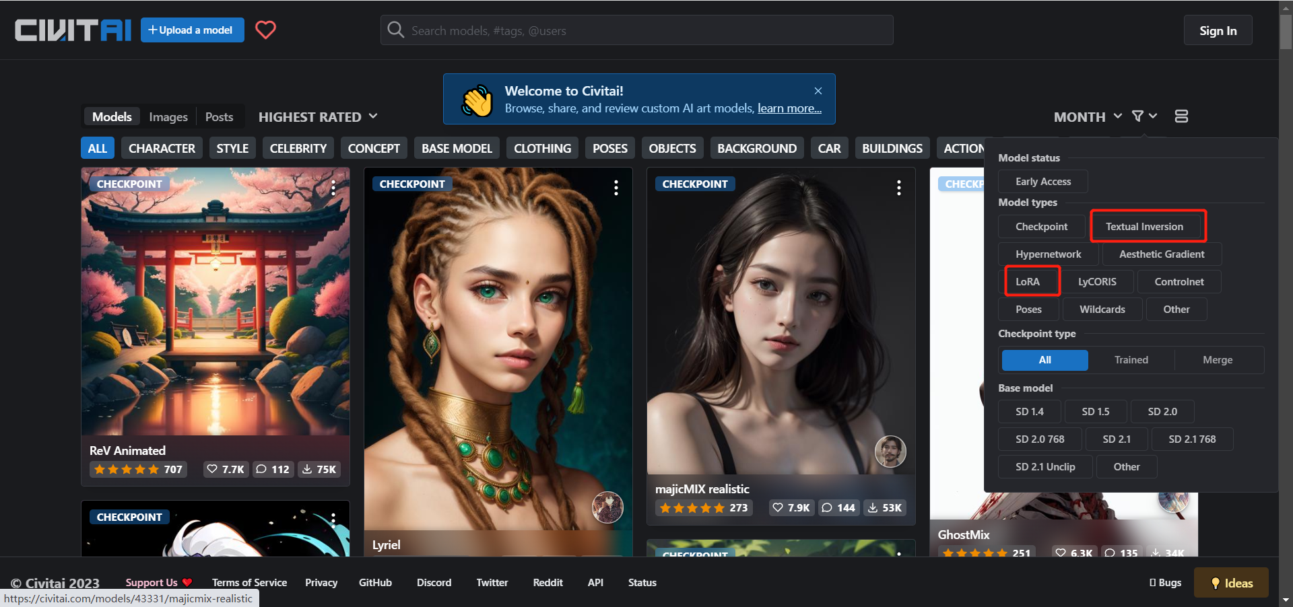Collapse the filter funnel dropdown
The image size is (1293, 607).
pyautogui.click(x=1144, y=116)
